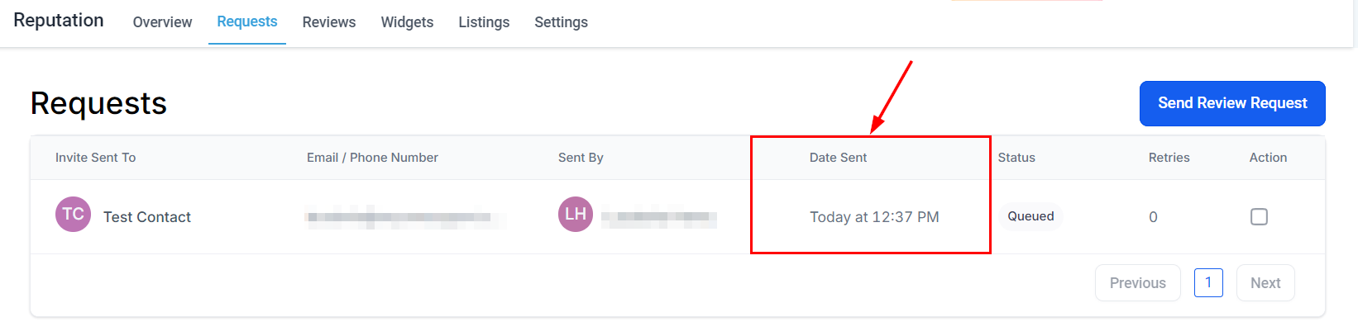1358x336 pixels.
Task: Open the Overview tab
Action: point(162,22)
